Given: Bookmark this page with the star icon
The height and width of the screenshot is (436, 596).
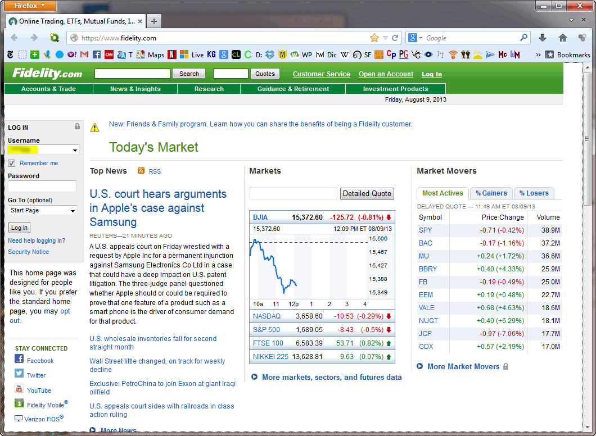Looking at the screenshot, I should tap(374, 38).
